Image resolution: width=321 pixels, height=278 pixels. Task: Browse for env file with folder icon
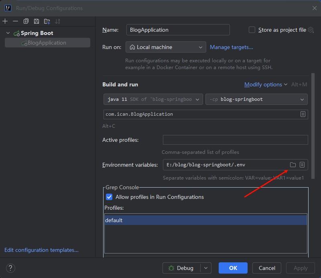[x=293, y=165]
